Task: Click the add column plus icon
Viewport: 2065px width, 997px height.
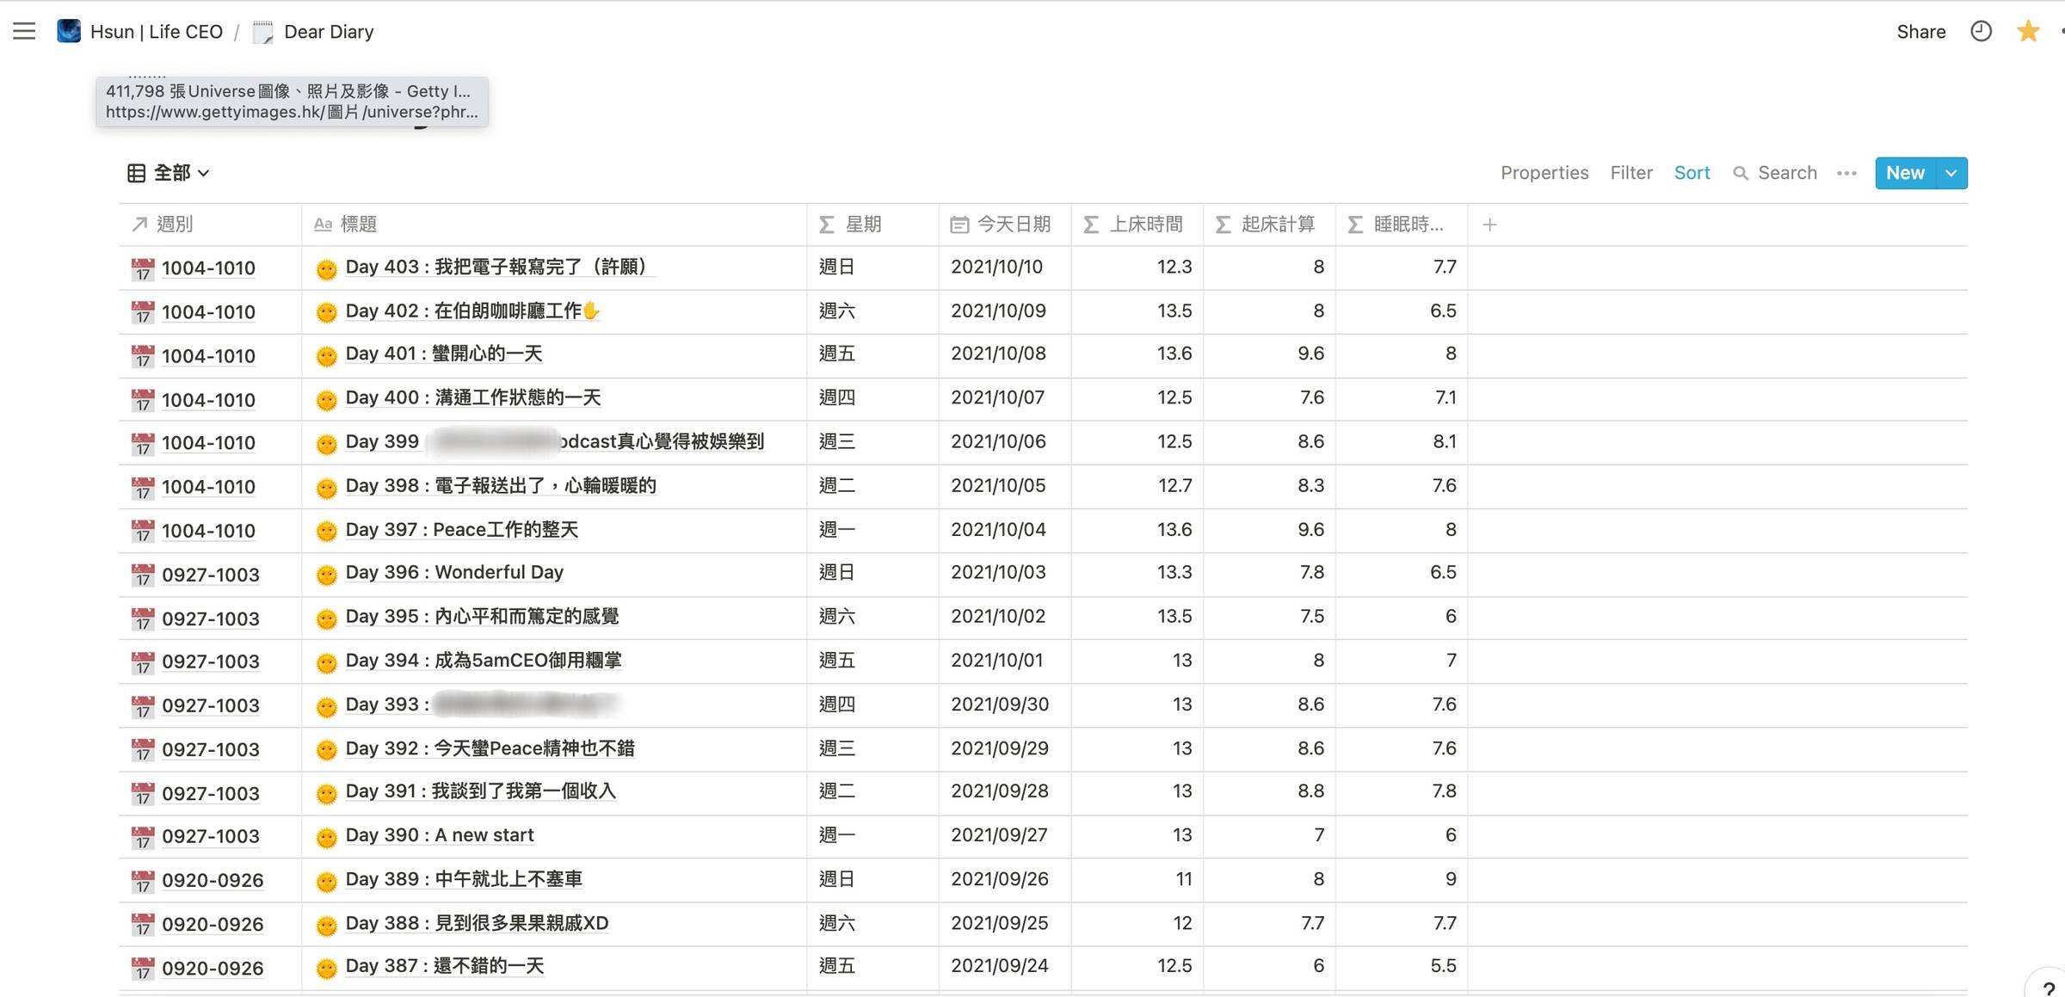Action: 1490,225
